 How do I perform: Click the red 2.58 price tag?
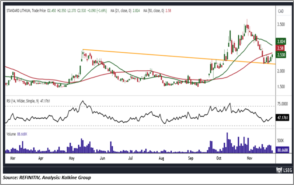(280, 48)
